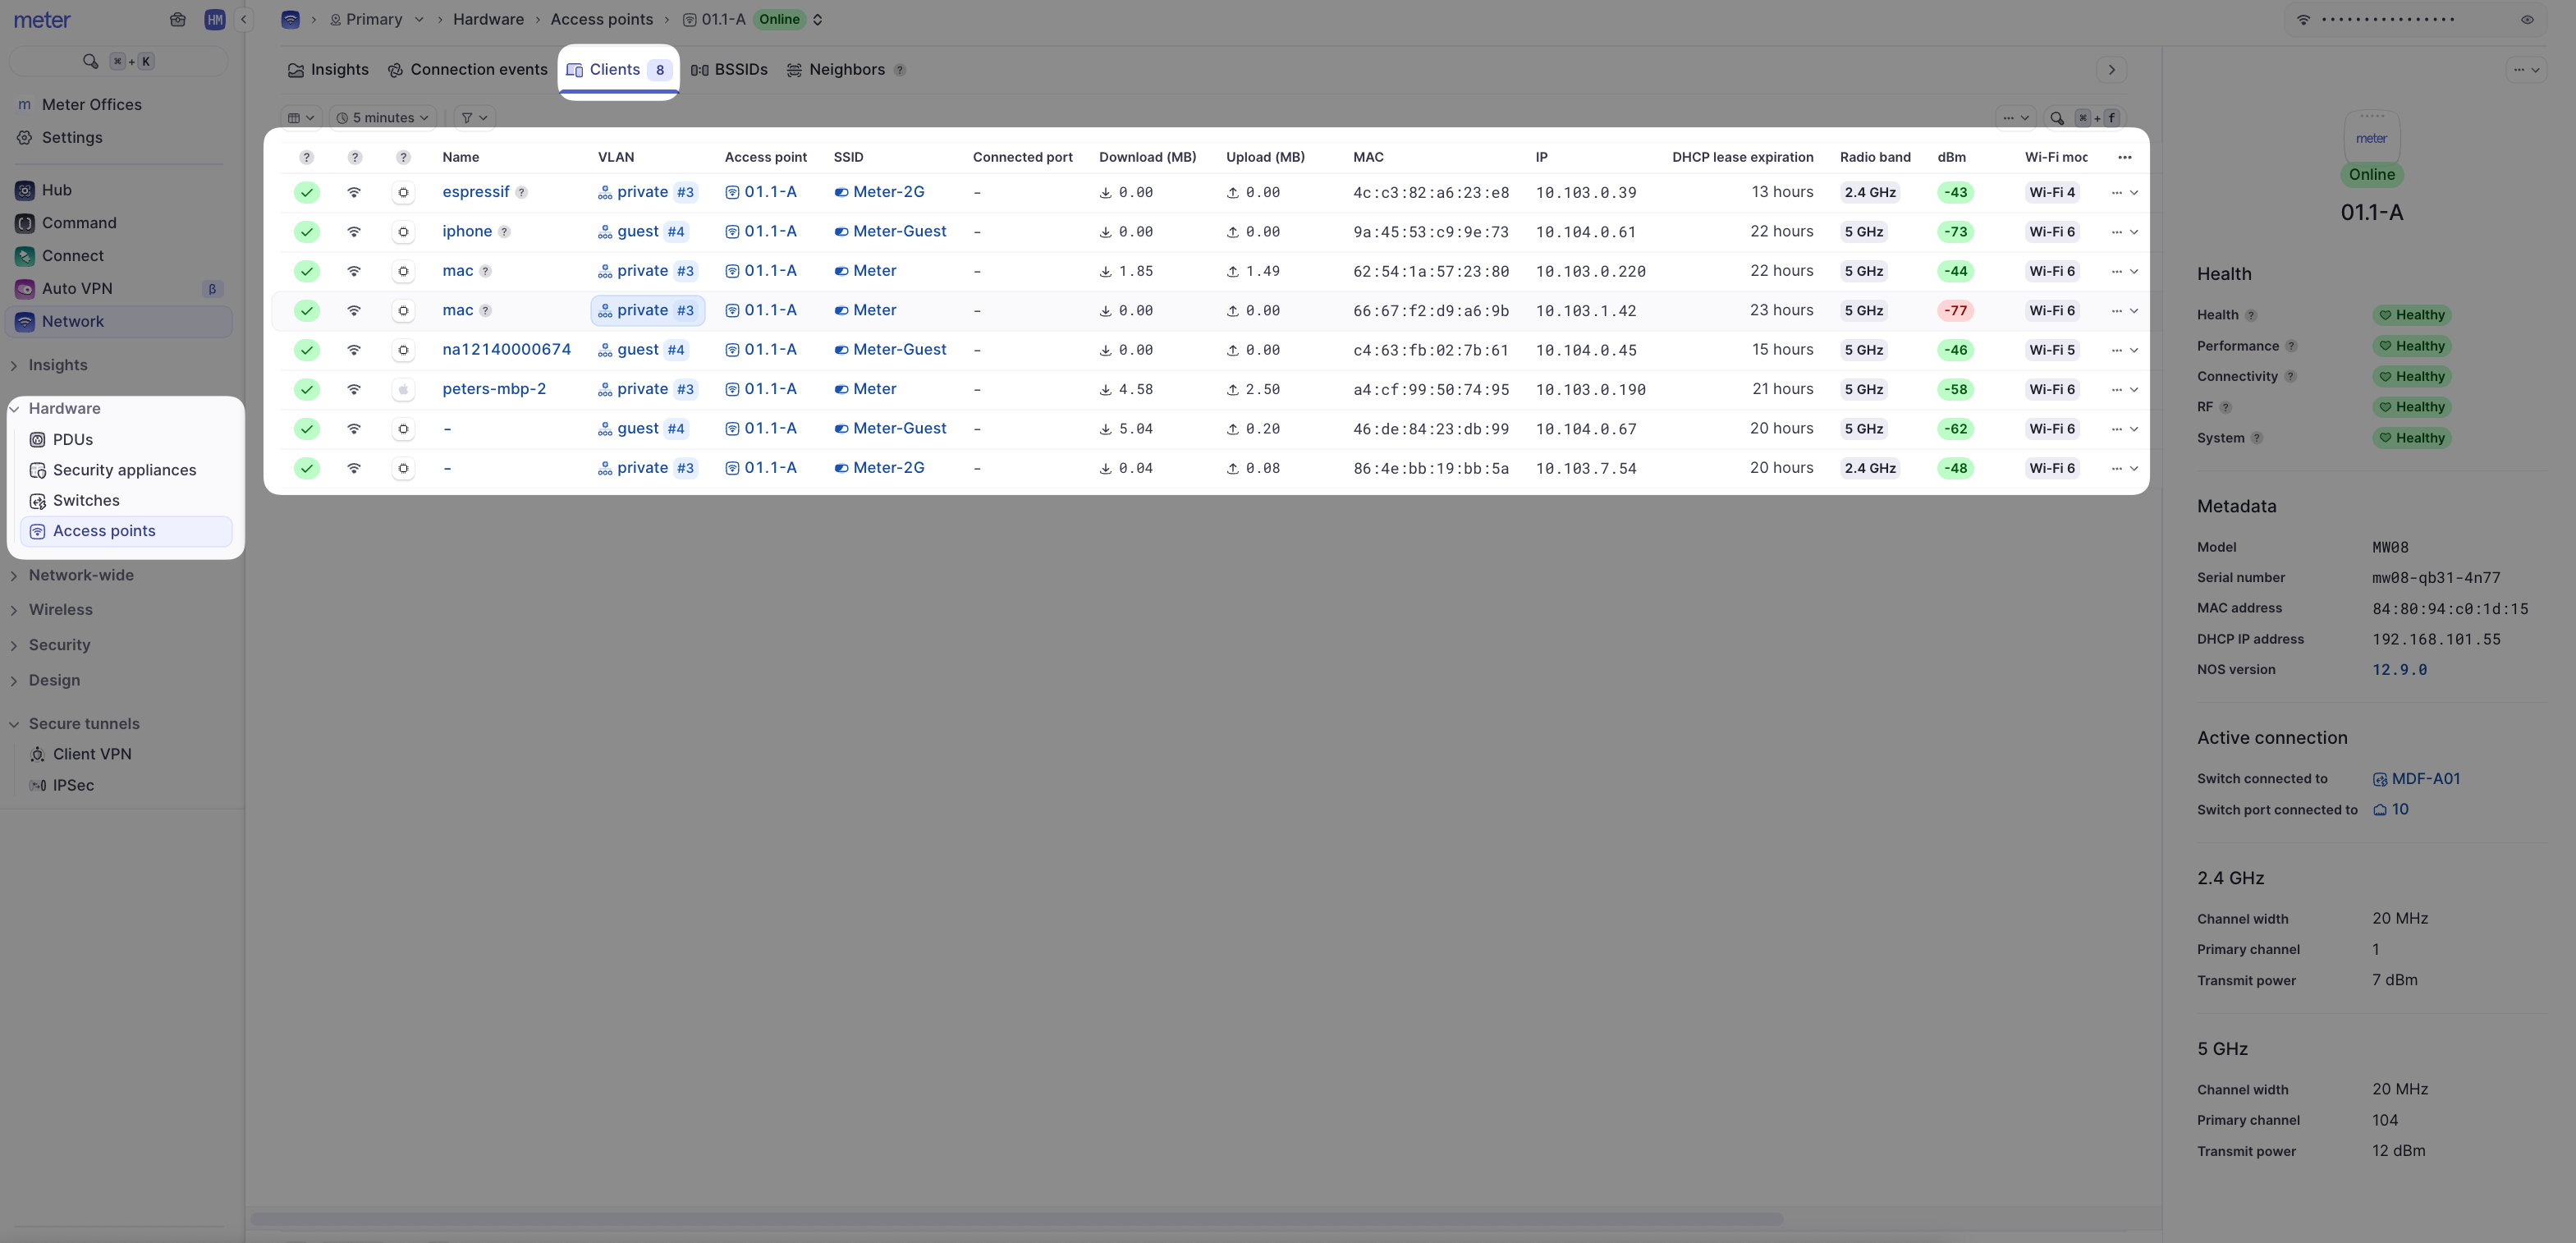Click the sidebar search icon
This screenshot has width=2576, height=1243.
point(91,61)
